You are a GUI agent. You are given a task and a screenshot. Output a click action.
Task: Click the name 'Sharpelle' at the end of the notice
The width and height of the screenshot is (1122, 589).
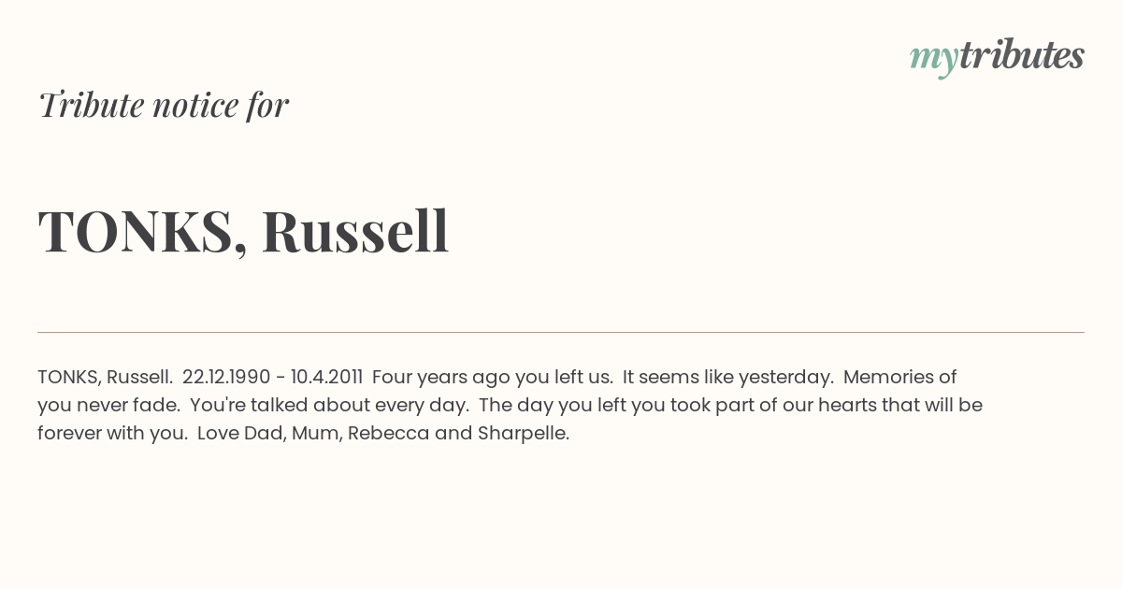pos(523,434)
